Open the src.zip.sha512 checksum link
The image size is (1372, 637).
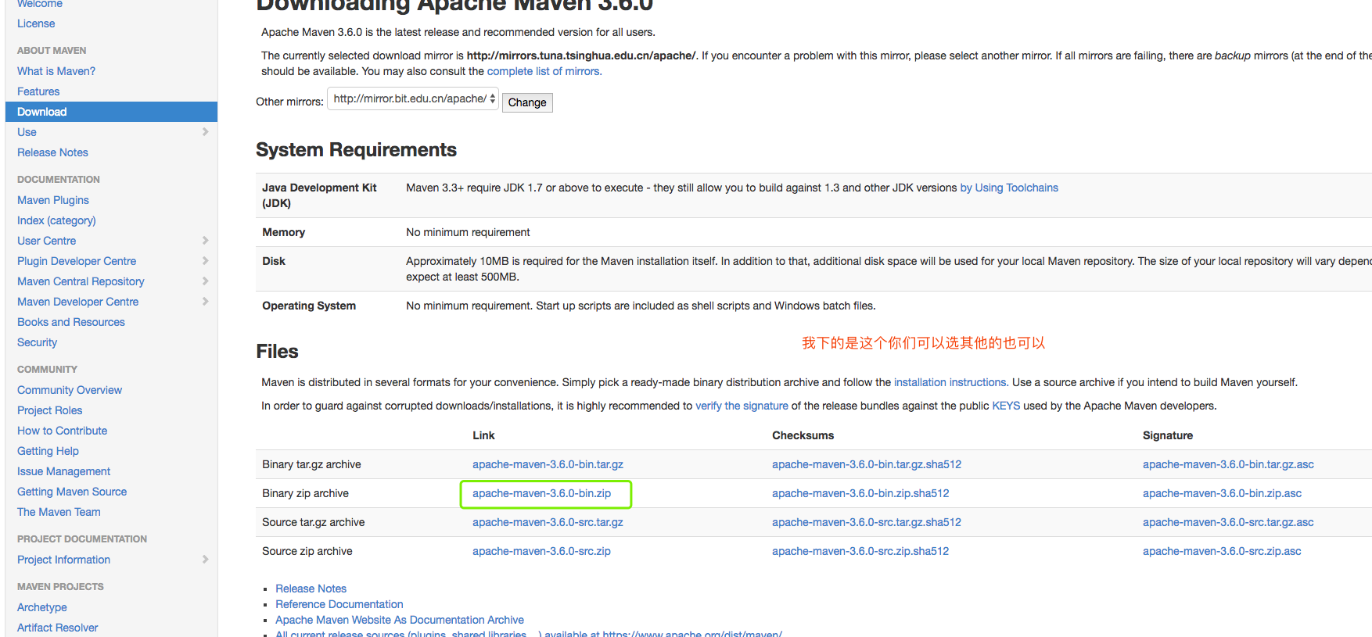point(860,551)
